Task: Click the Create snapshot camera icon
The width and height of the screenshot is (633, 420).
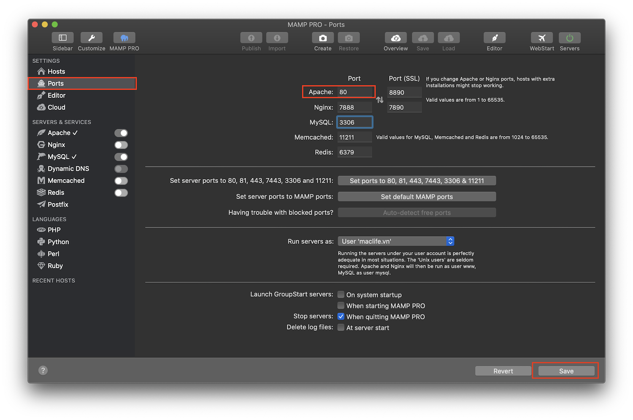Action: 323,38
